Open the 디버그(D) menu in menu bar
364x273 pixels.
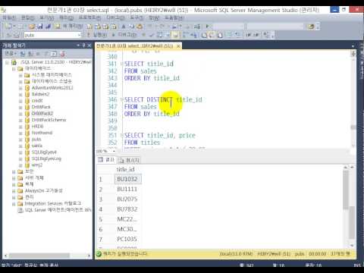(115, 17)
